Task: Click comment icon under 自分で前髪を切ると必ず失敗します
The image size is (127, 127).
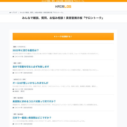Action: tap(13, 73)
